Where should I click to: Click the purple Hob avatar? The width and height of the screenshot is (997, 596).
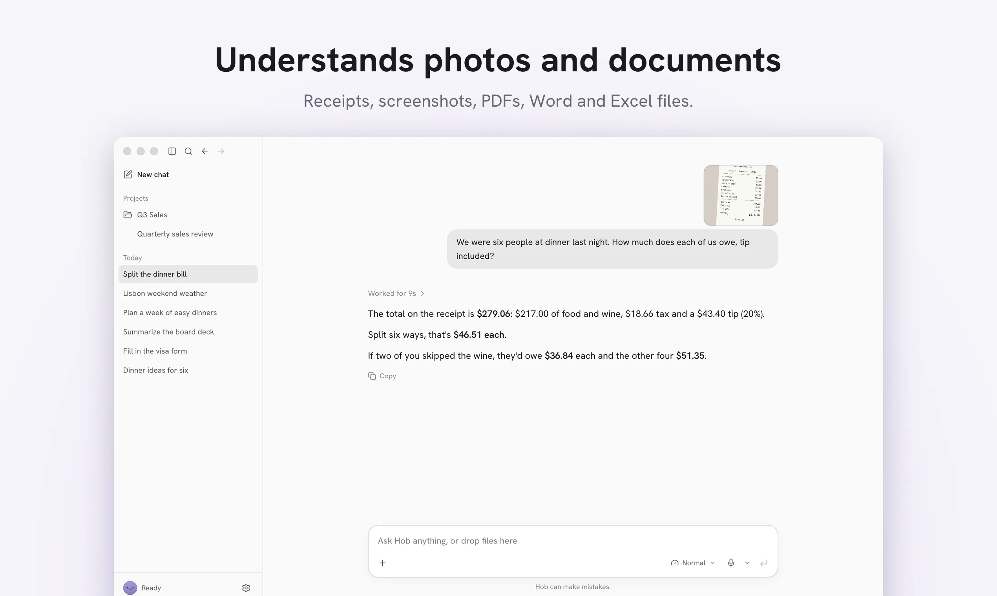130,588
